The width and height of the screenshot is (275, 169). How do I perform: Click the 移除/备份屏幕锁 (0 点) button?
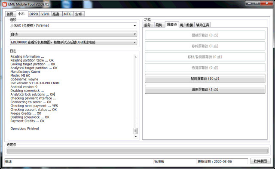(205, 57)
